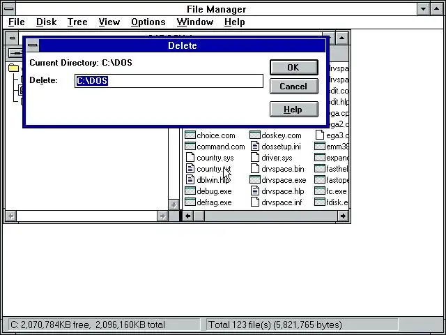Open the File menu
446x335 pixels.
17,22
